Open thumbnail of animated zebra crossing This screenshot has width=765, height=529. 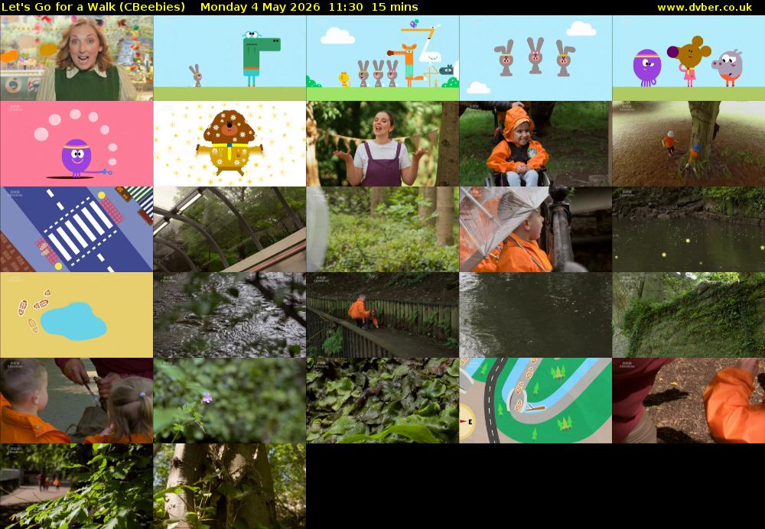pyautogui.click(x=76, y=229)
